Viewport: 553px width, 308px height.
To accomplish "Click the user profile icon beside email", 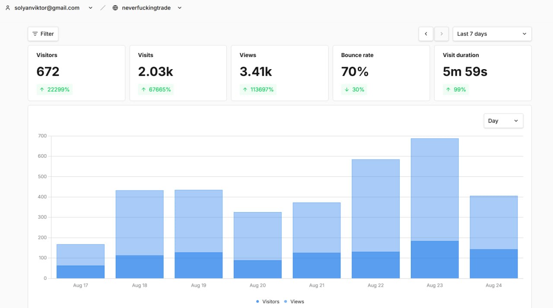I will point(7,8).
